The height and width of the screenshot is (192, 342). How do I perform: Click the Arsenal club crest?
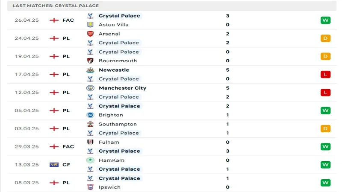click(x=90, y=34)
